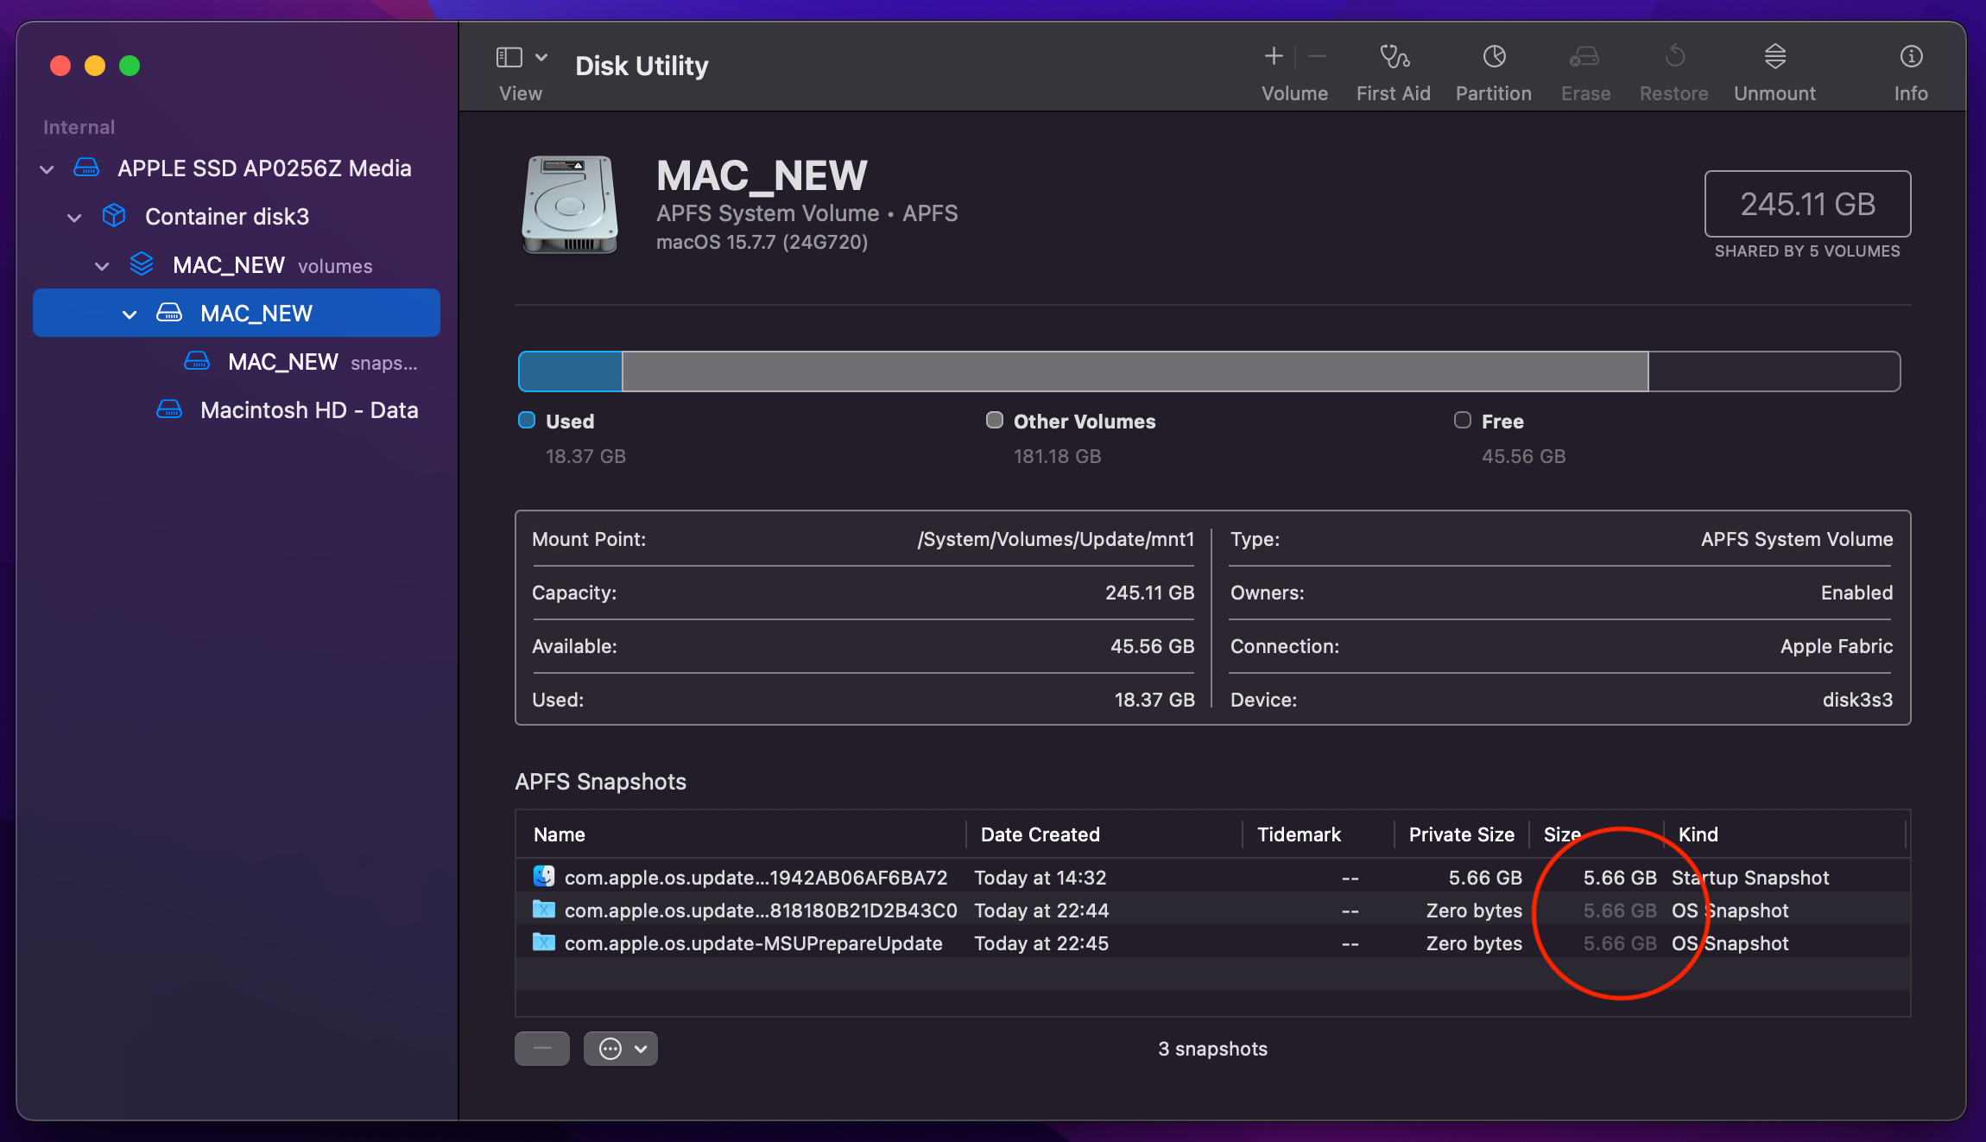Open the View sidebar options icon
Image resolution: width=1986 pixels, height=1142 pixels.
[x=509, y=57]
